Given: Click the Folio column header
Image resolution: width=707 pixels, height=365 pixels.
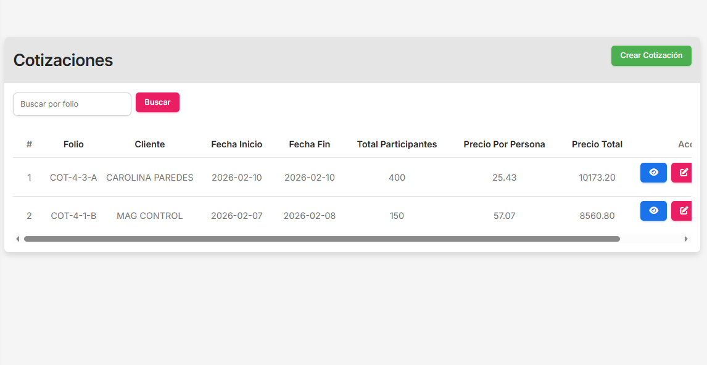Looking at the screenshot, I should coord(73,144).
